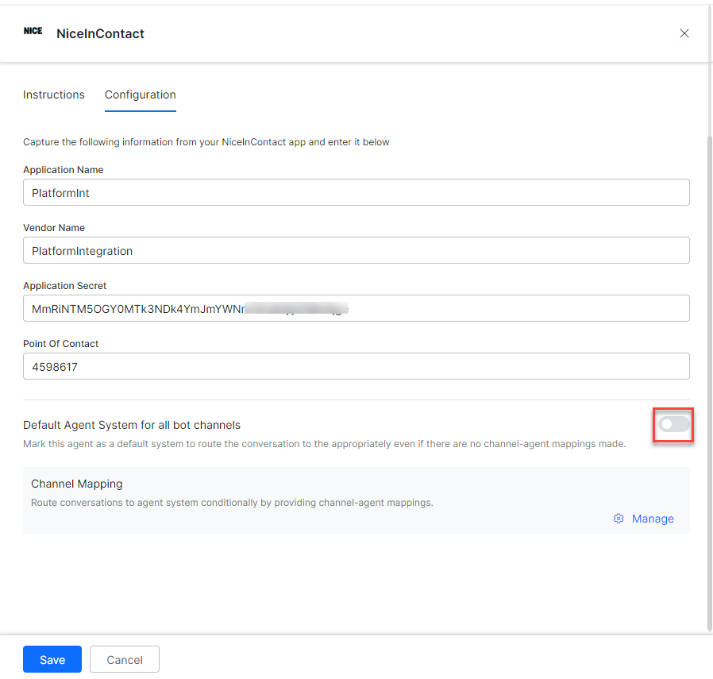Select the Application Secret text box
Image resolution: width=713 pixels, height=679 pixels.
pos(356,308)
